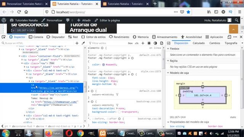Switch to the Red network tab
This screenshot has height=137, width=244.
coord(73,37)
